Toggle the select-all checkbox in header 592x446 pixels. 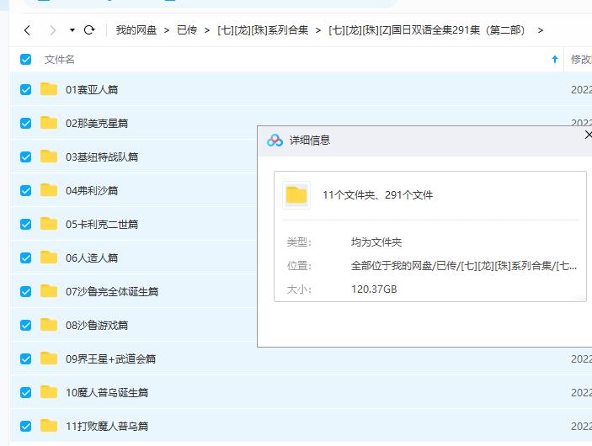(25, 59)
